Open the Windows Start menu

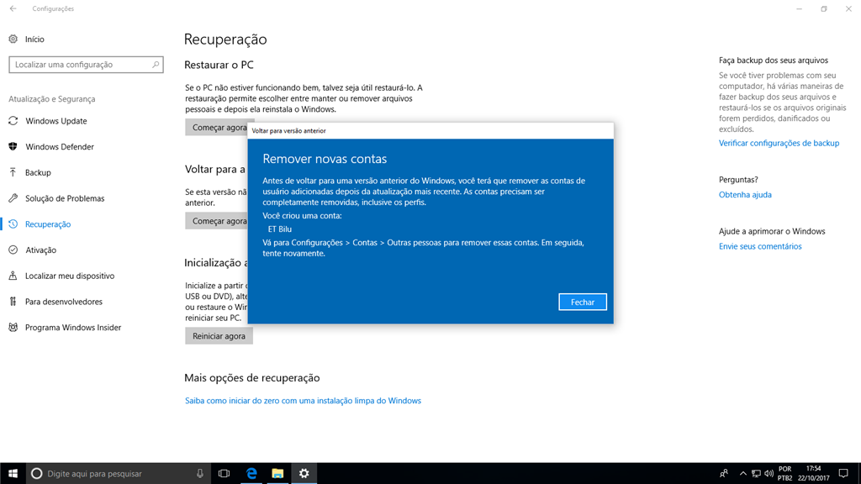pyautogui.click(x=13, y=474)
